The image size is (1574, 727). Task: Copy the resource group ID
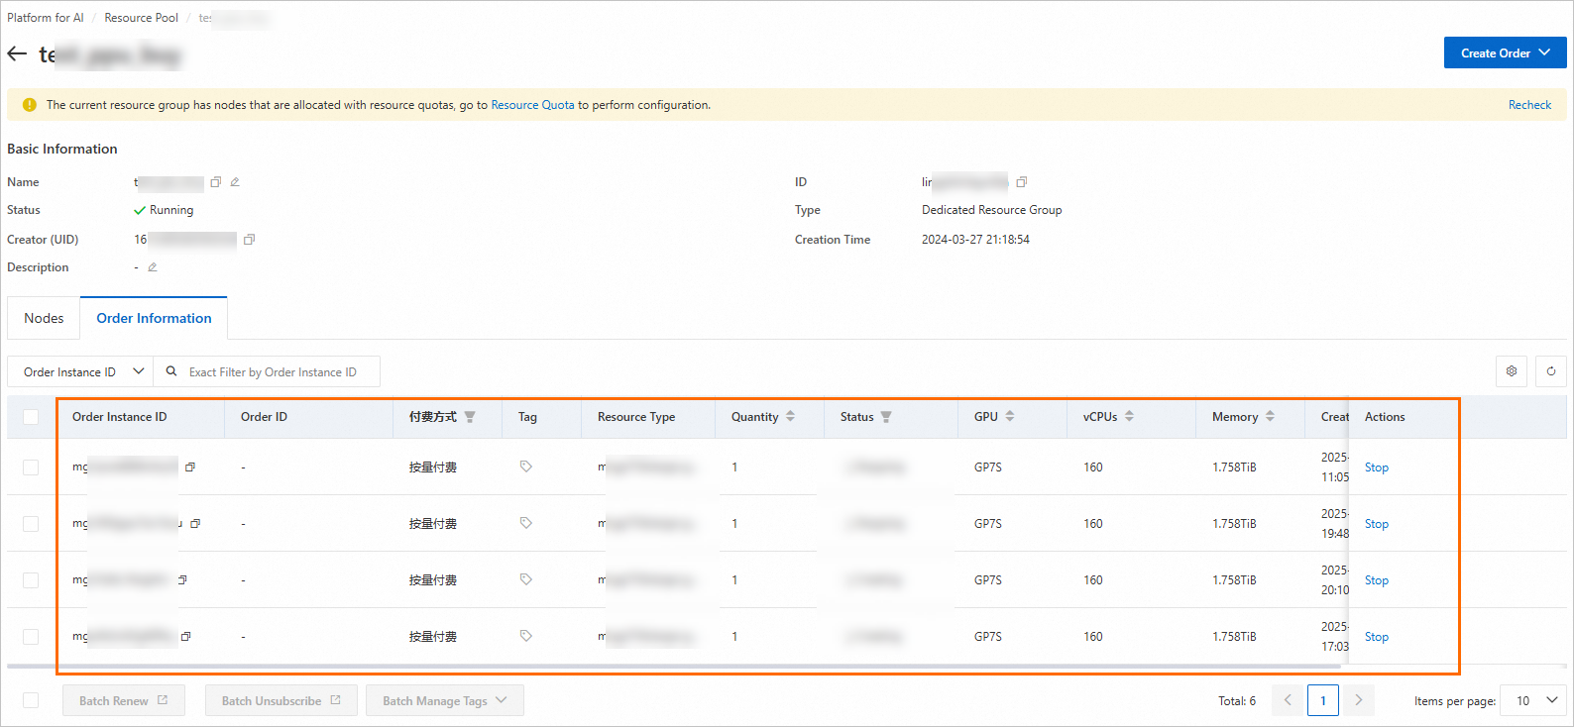point(1022,182)
